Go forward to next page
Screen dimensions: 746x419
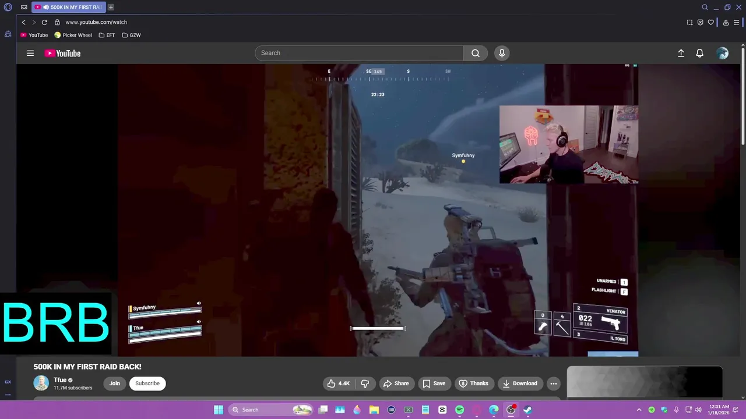(x=34, y=22)
